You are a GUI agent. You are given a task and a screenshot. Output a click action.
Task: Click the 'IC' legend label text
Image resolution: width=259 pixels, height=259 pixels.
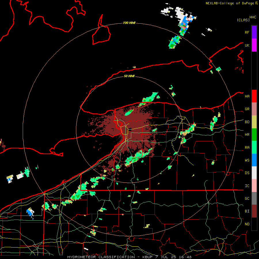click(247, 186)
